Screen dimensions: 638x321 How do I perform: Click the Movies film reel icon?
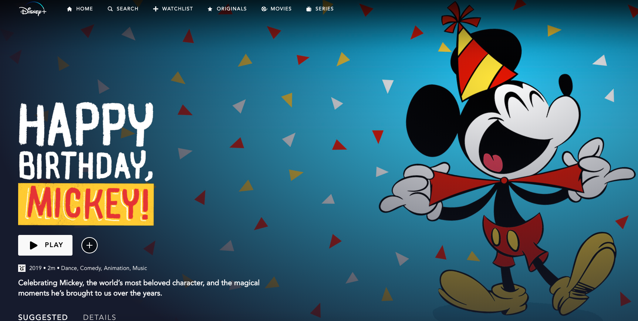click(264, 9)
